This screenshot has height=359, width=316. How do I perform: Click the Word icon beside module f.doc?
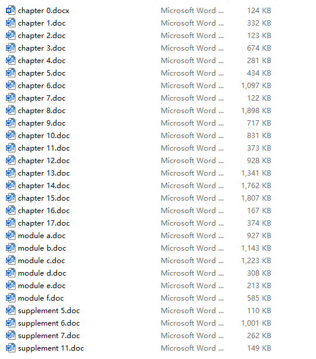[11, 298]
